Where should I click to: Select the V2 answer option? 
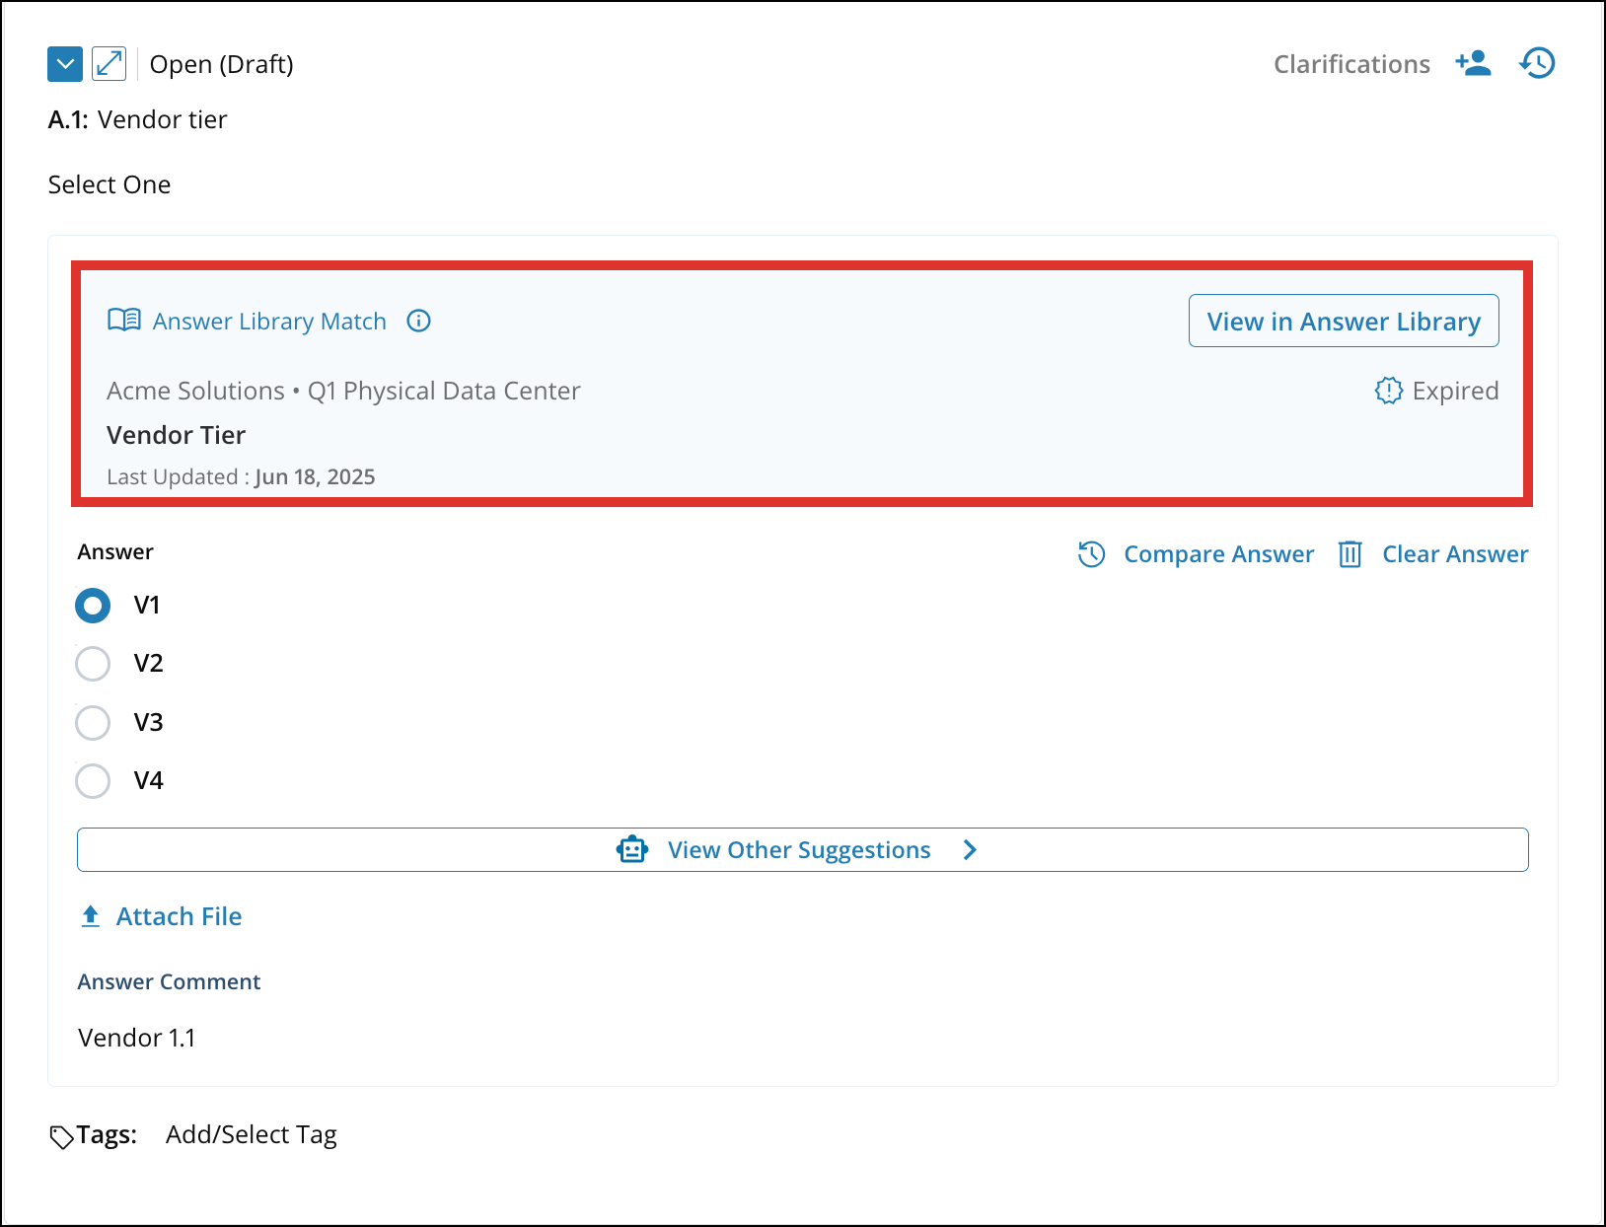[x=93, y=664]
